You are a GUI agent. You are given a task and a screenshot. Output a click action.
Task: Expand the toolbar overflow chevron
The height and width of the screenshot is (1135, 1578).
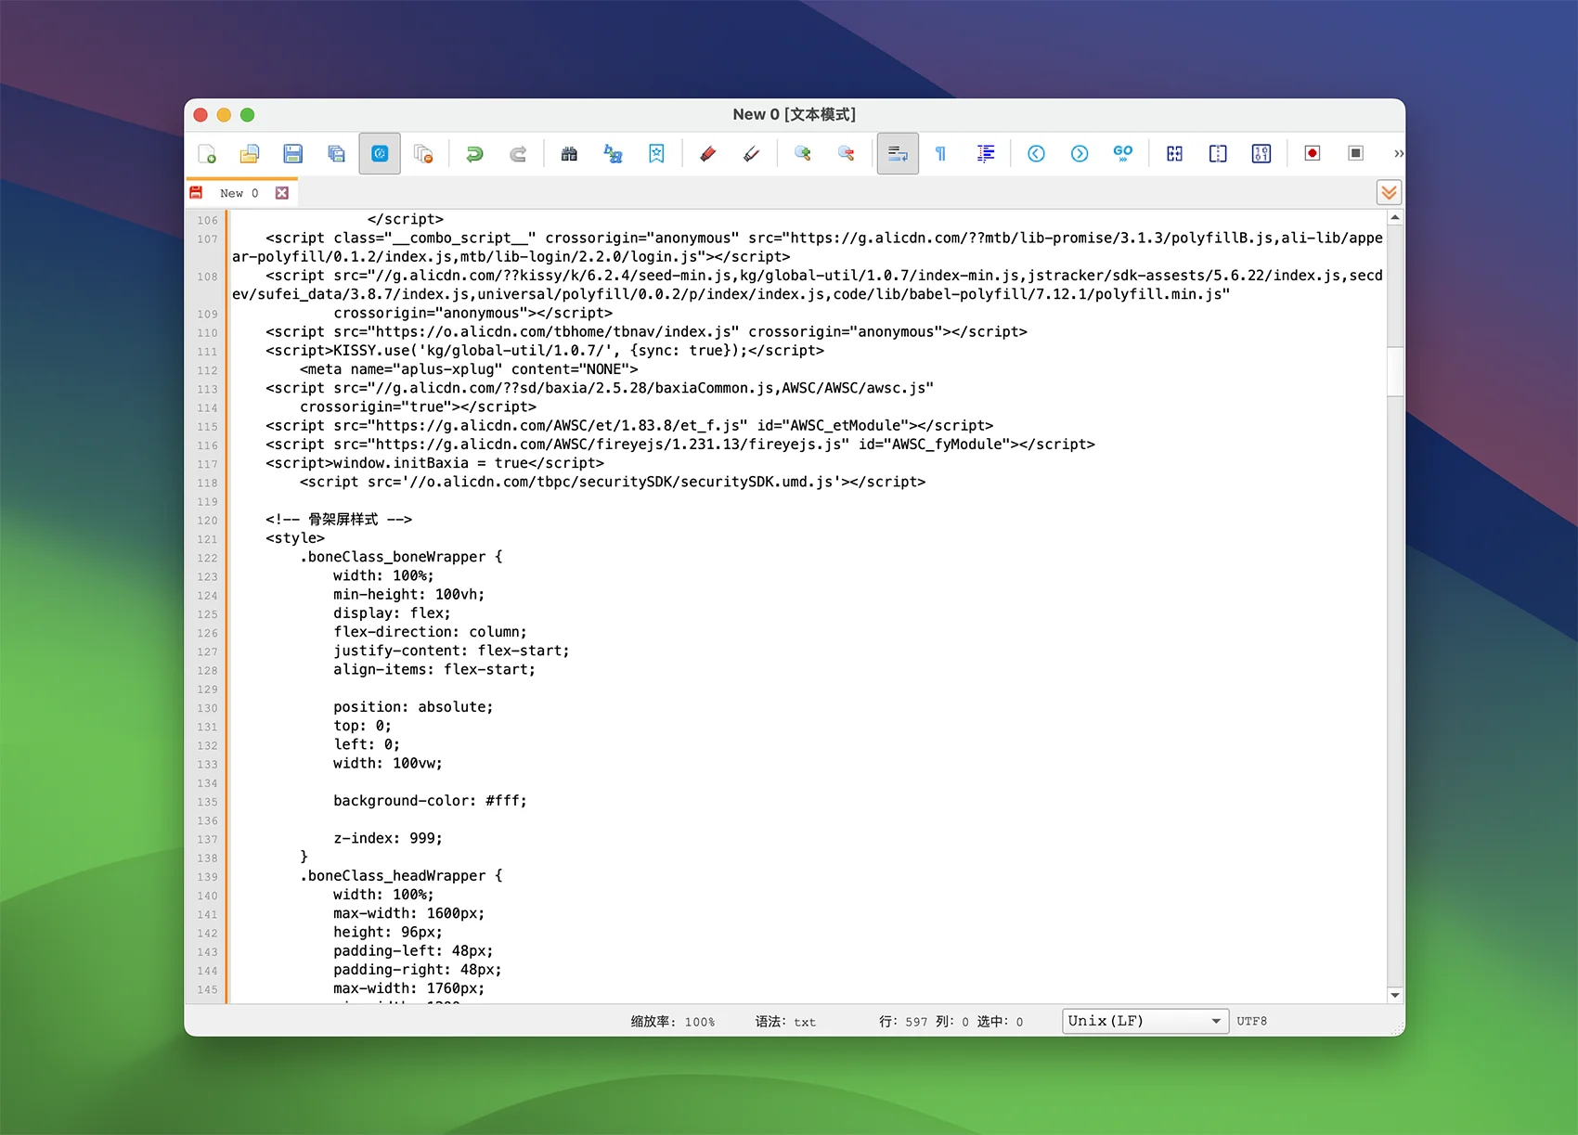click(1398, 154)
